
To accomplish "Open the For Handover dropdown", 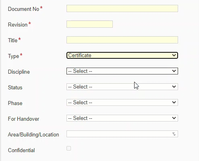I will [122, 118].
